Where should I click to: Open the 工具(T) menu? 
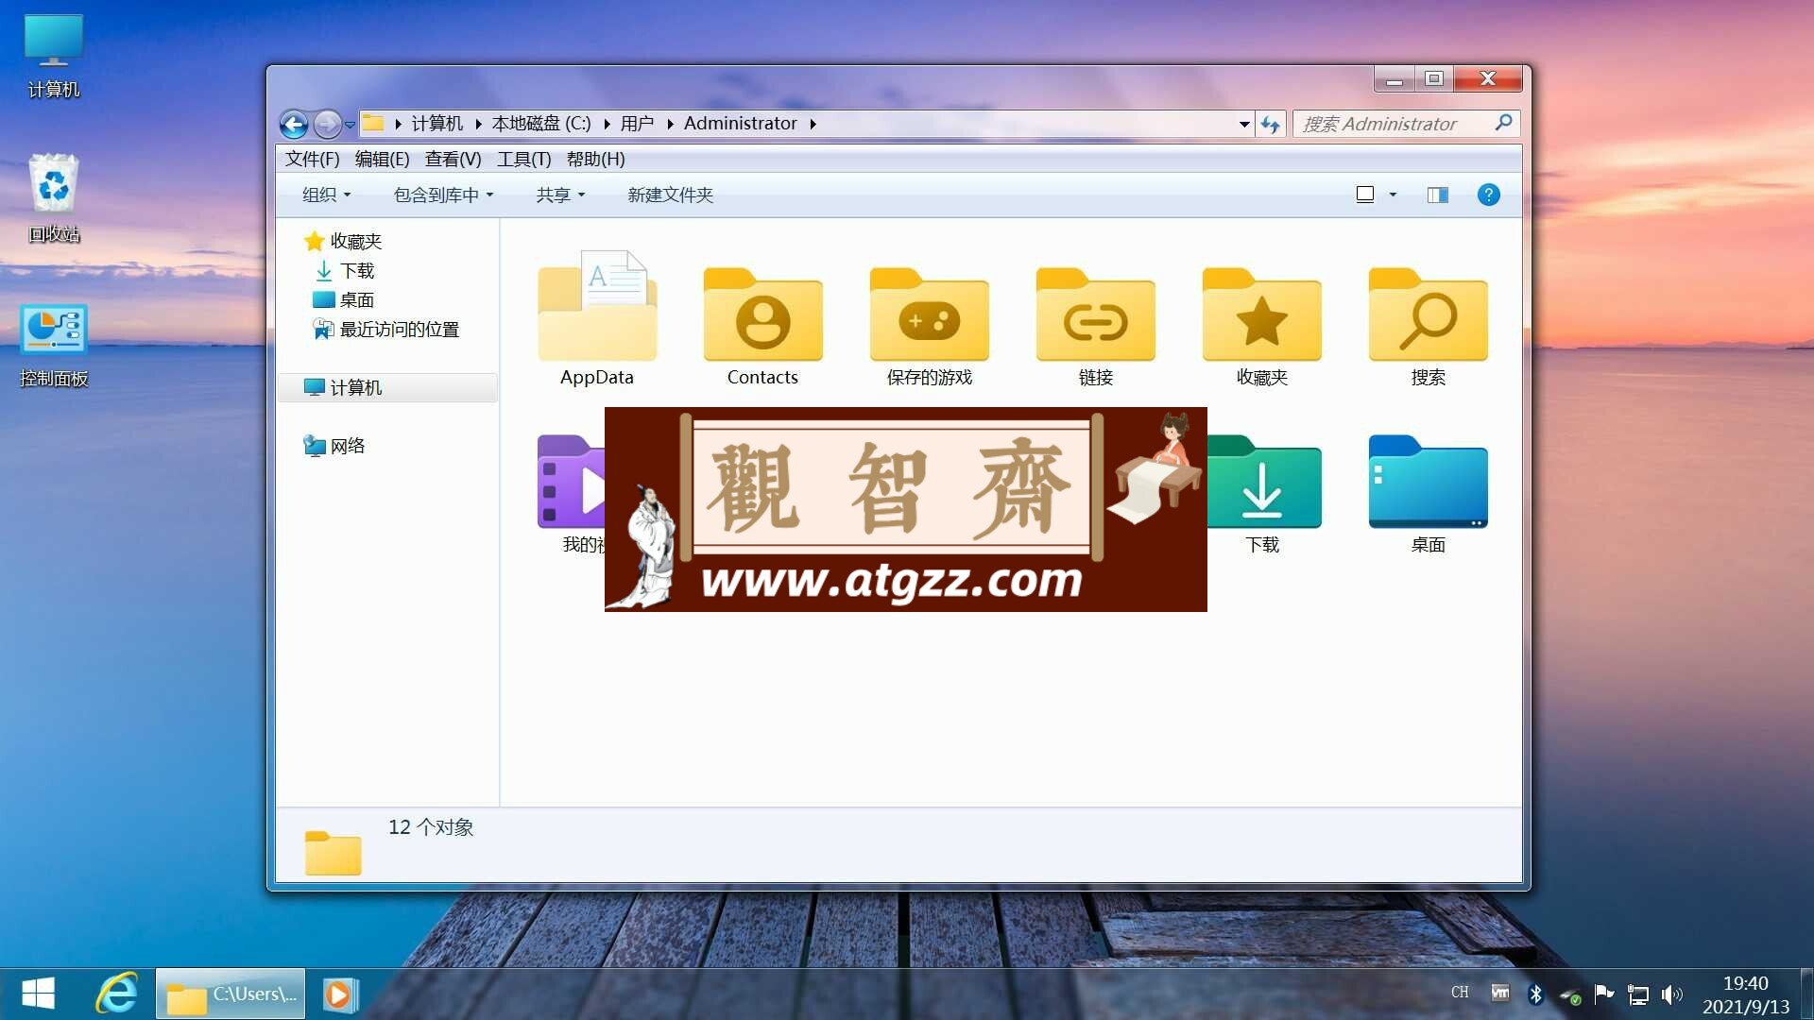[x=523, y=159]
